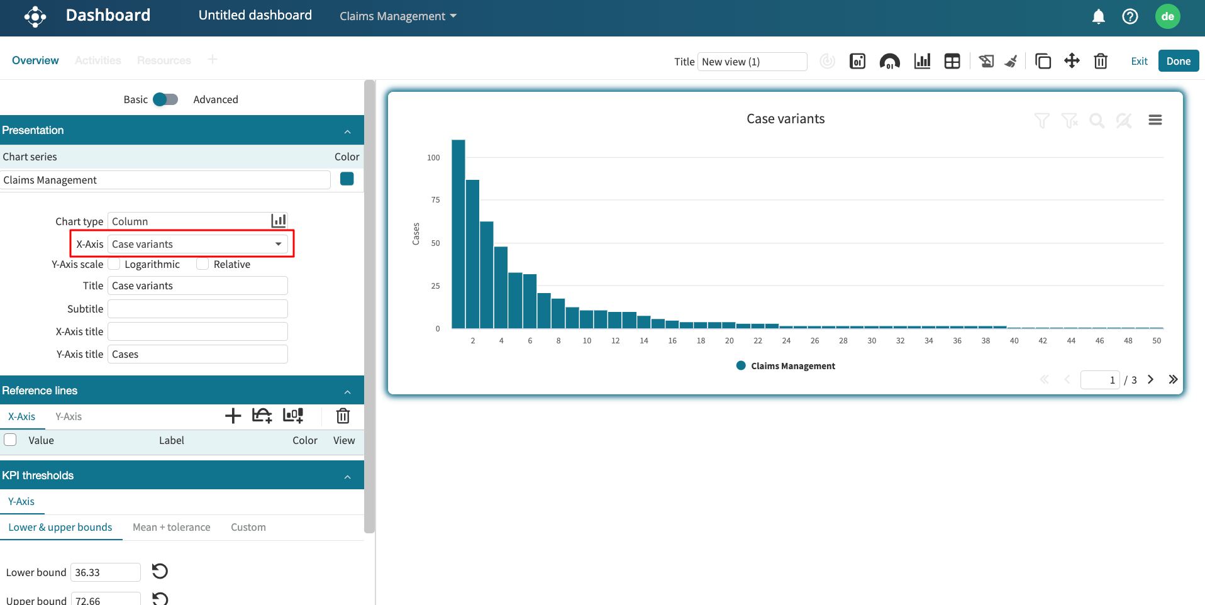This screenshot has height=605, width=1205.
Task: Select the table widget icon
Action: click(952, 61)
